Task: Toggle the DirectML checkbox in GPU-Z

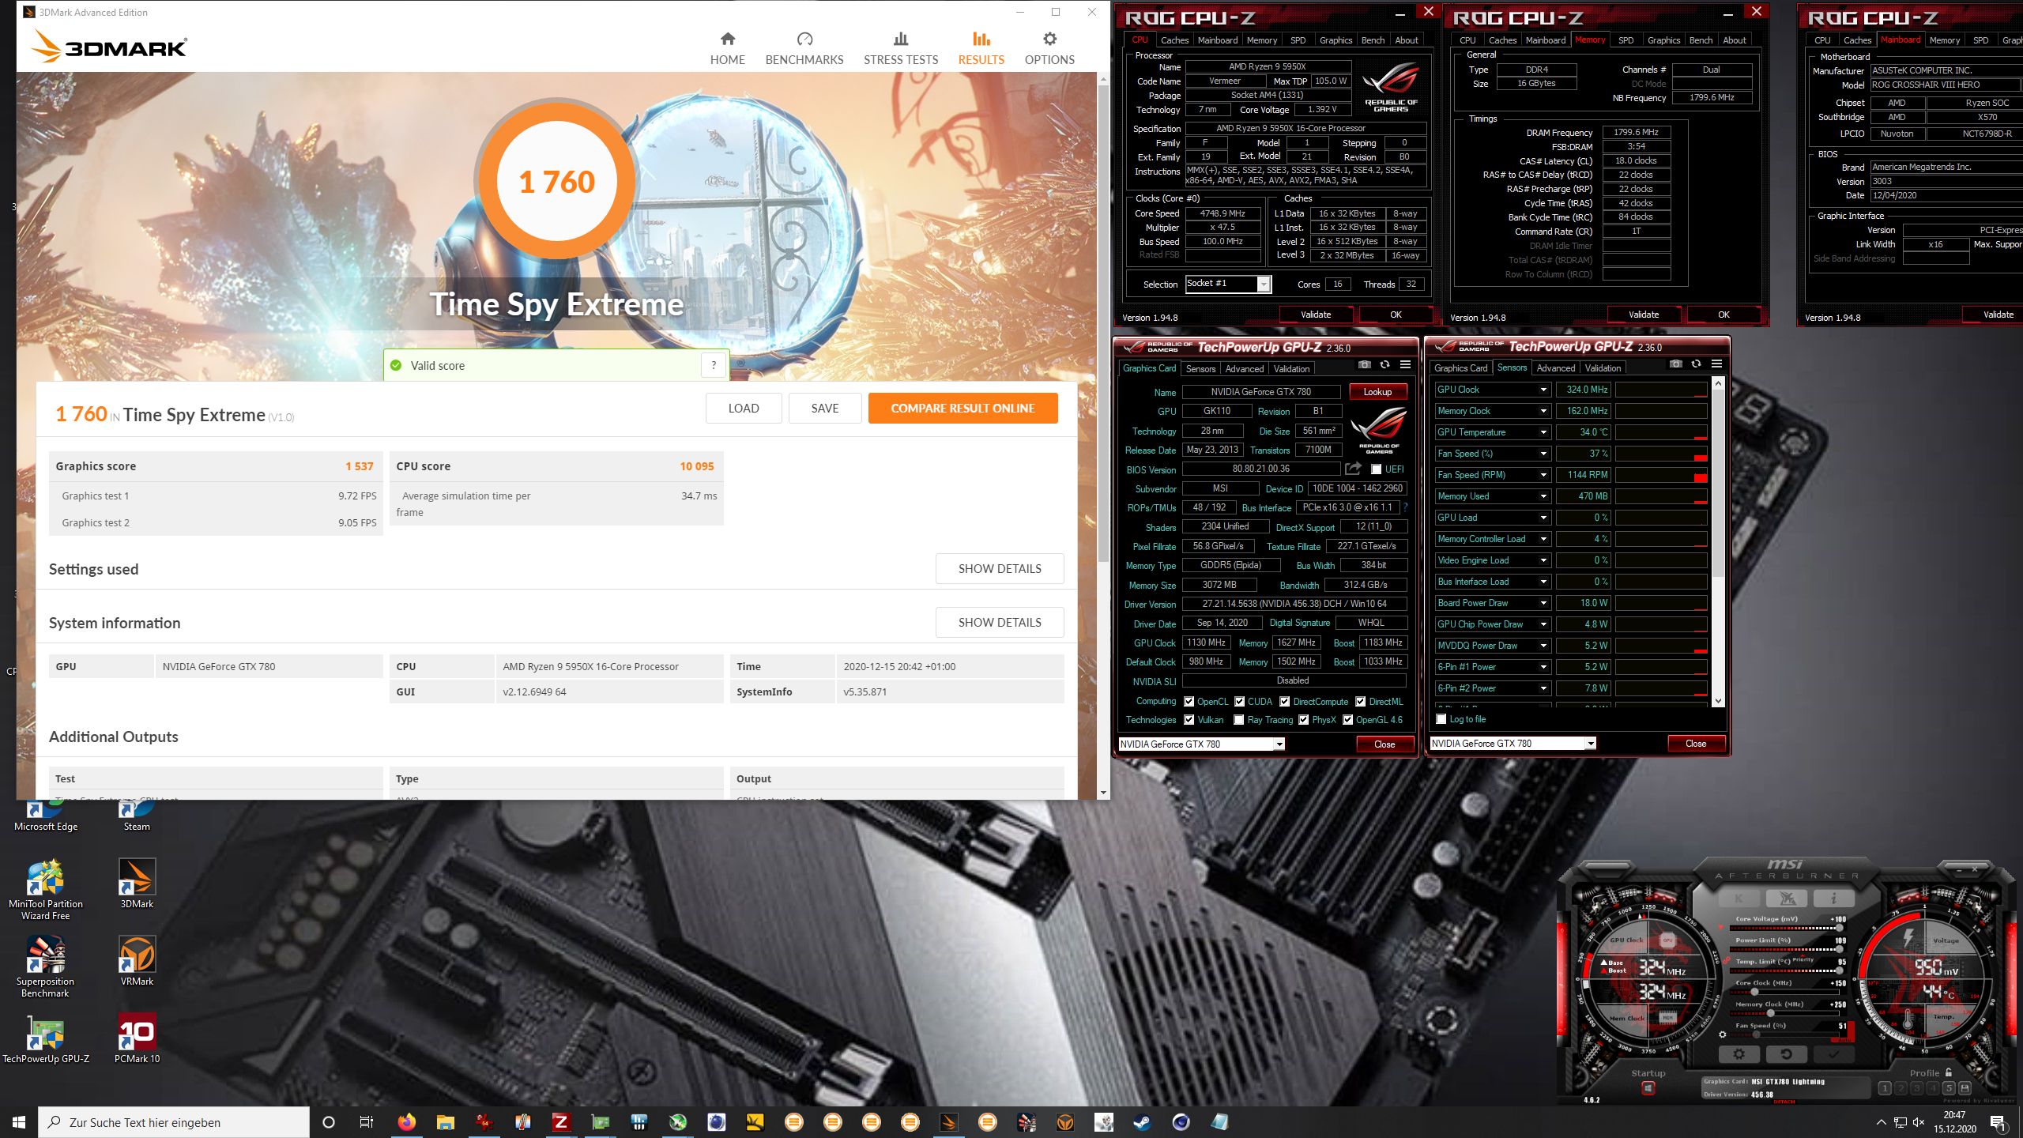Action: tap(1361, 701)
